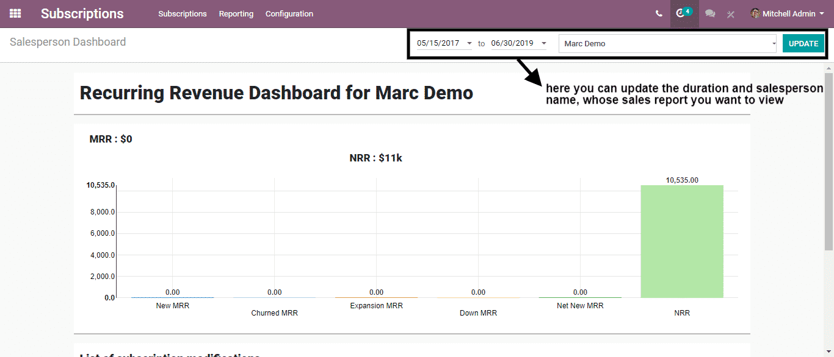
Task: Open the conversations chat bubbles icon
Action: 710,13
